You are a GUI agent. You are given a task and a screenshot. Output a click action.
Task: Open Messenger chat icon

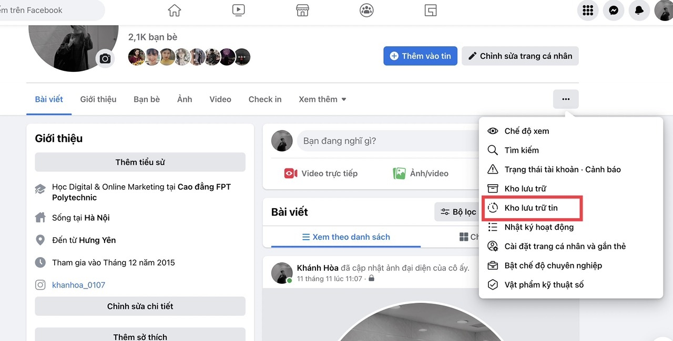point(614,10)
